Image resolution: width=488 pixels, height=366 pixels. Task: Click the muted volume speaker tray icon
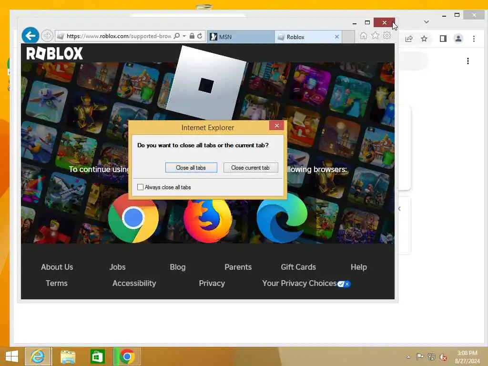pos(443,357)
